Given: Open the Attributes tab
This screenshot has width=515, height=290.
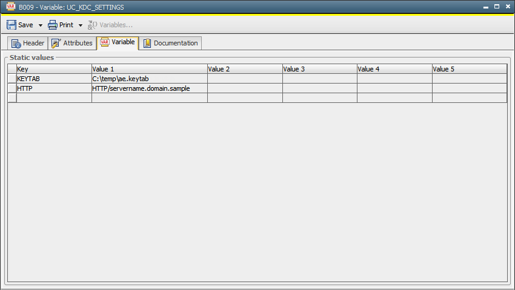Looking at the screenshot, I should point(72,43).
